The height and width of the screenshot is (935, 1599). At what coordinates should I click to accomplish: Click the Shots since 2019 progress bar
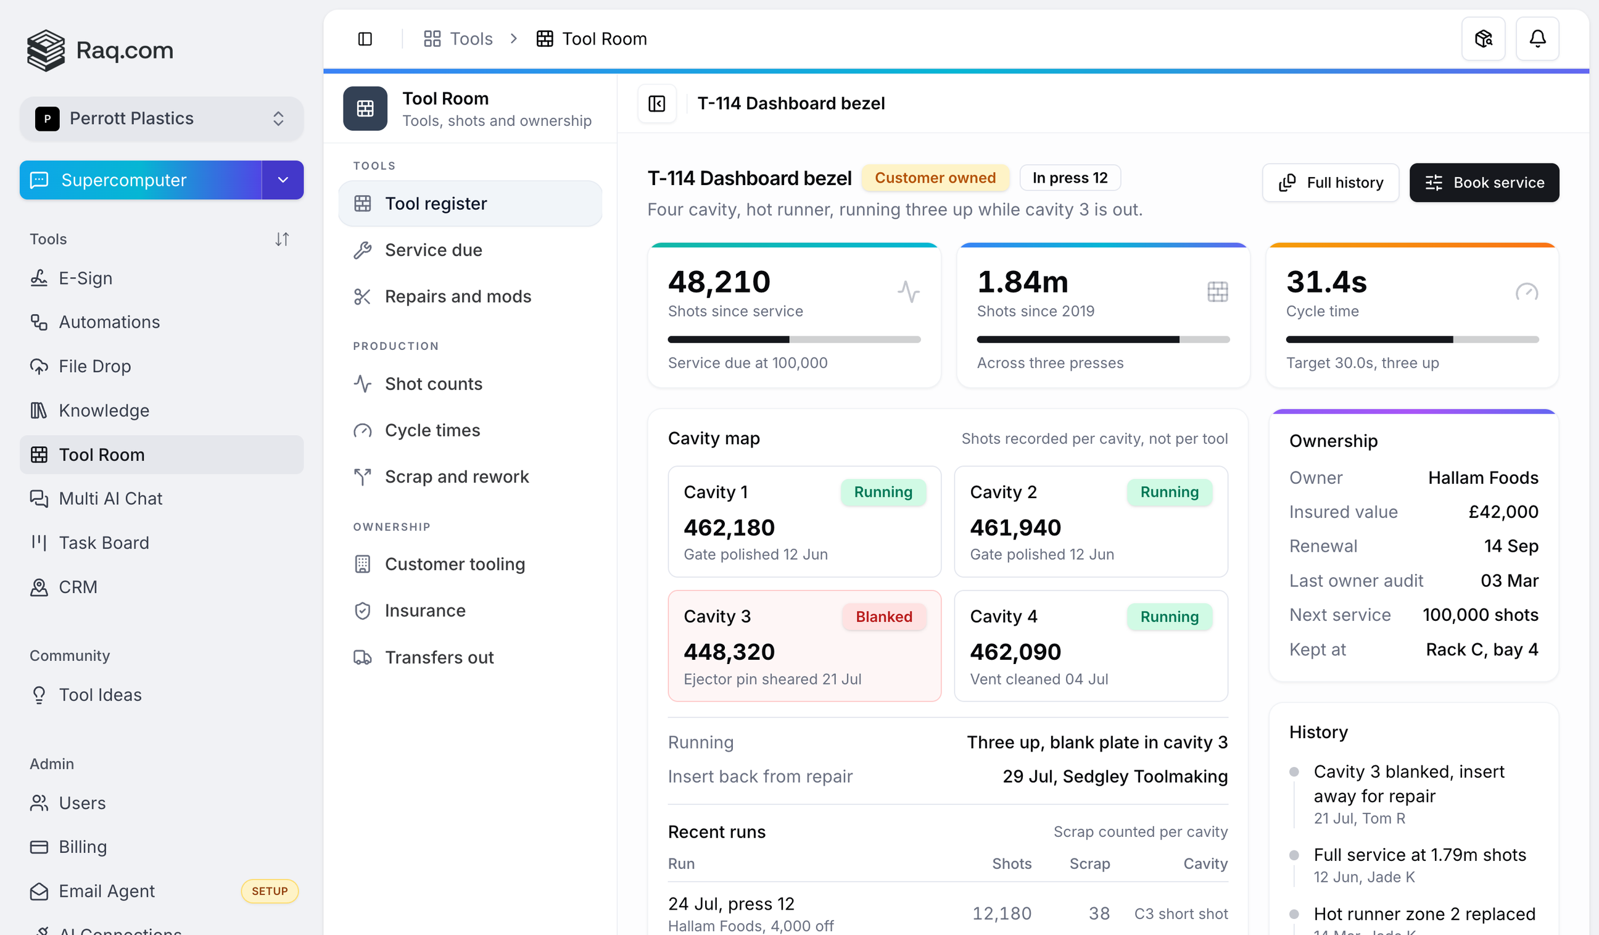(1103, 339)
